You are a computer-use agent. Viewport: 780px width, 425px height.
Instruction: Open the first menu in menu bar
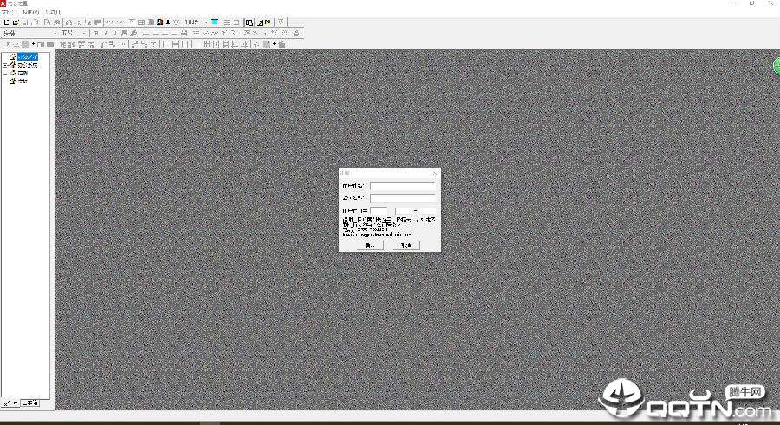point(8,11)
